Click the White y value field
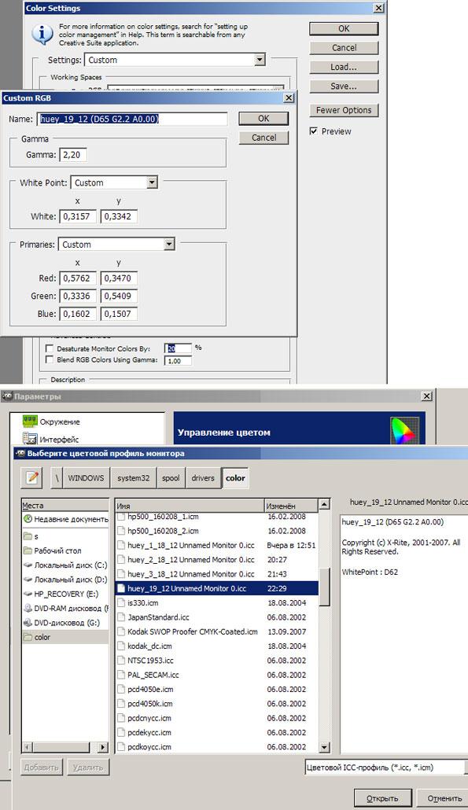This screenshot has height=810, width=468. coord(119,216)
